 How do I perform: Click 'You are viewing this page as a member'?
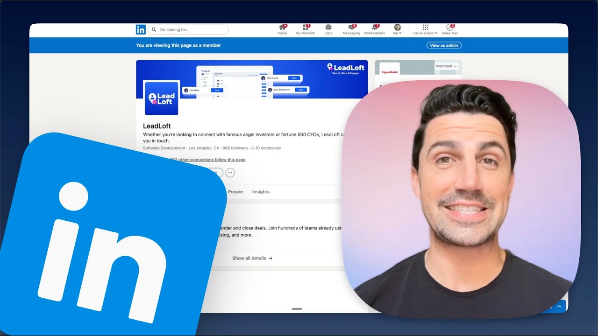pos(178,45)
